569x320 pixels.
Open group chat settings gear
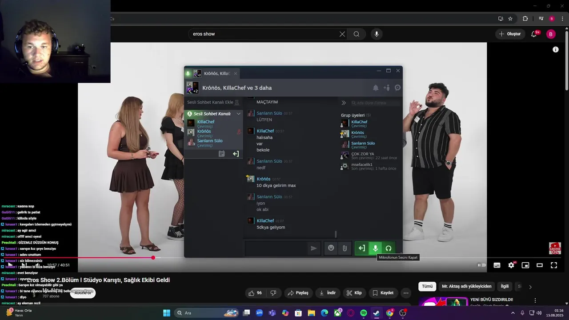click(397, 88)
